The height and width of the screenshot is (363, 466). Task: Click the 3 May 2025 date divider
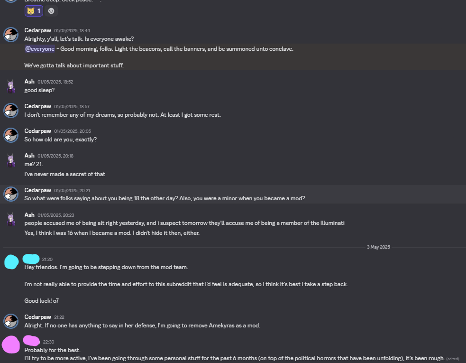click(378, 247)
